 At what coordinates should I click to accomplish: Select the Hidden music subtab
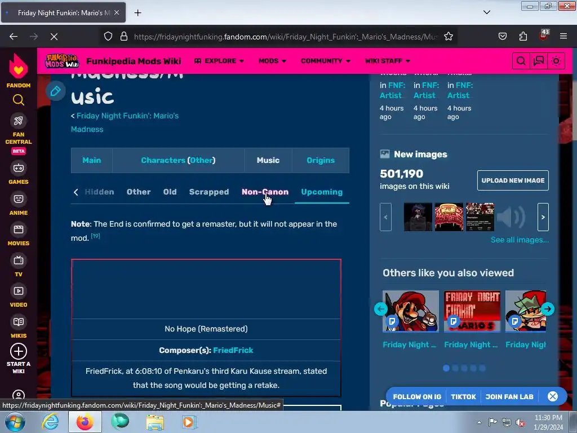click(x=99, y=192)
